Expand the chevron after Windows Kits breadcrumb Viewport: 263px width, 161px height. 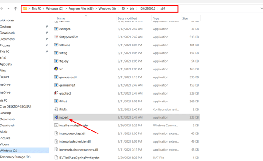coord(119,9)
